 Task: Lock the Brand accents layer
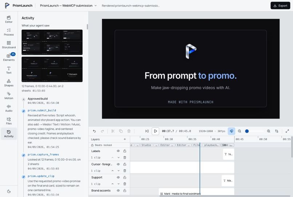125,190
